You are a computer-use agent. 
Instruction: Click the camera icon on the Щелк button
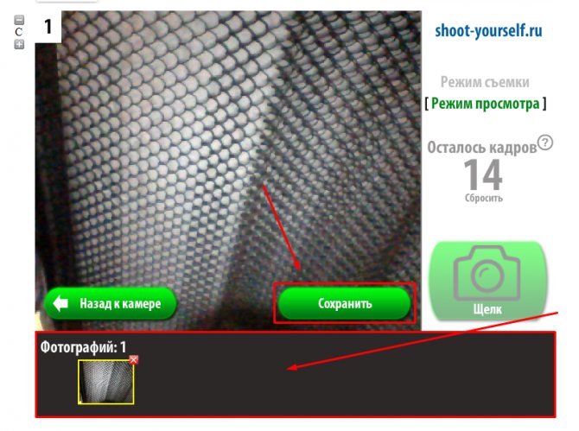tap(487, 273)
